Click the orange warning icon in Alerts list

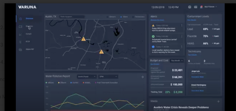pos(153,25)
